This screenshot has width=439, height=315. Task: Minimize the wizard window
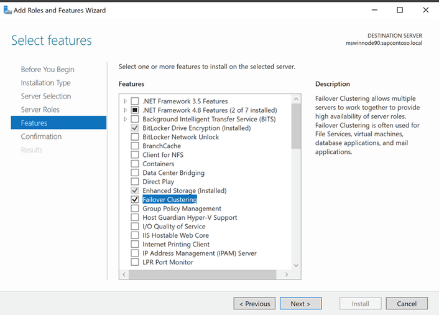tap(374, 10)
